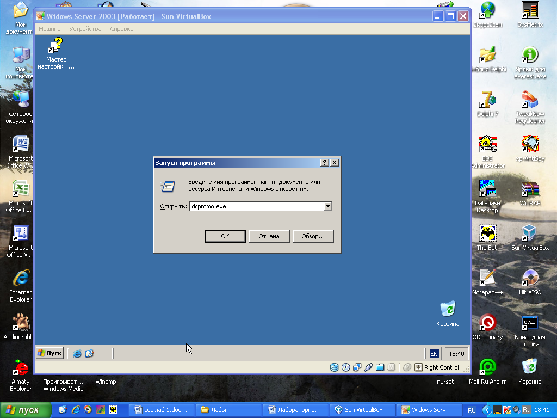Select the QDictionary desktop icon
The image size is (557, 418).
(x=487, y=327)
